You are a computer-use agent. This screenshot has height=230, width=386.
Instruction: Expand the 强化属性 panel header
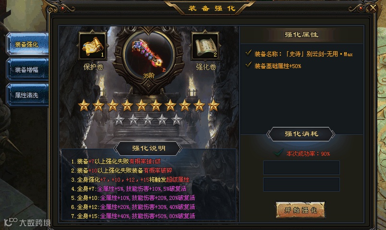(x=302, y=34)
